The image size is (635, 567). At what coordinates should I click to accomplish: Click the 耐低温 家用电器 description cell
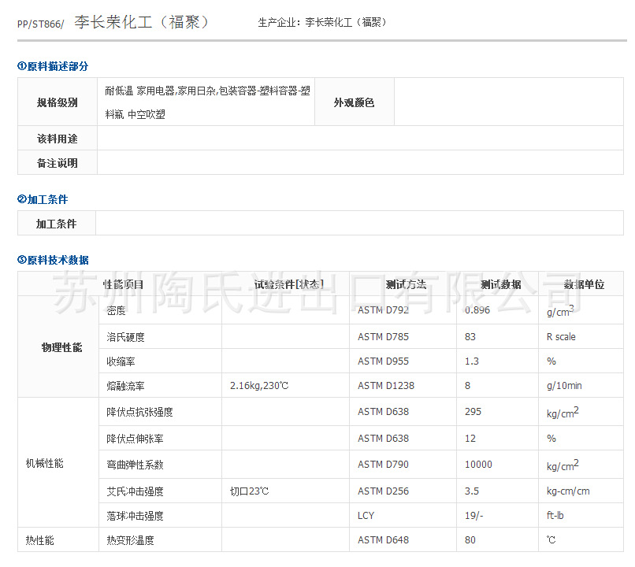pos(206,102)
